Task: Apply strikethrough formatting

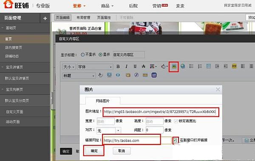Action: [x=143, y=66]
